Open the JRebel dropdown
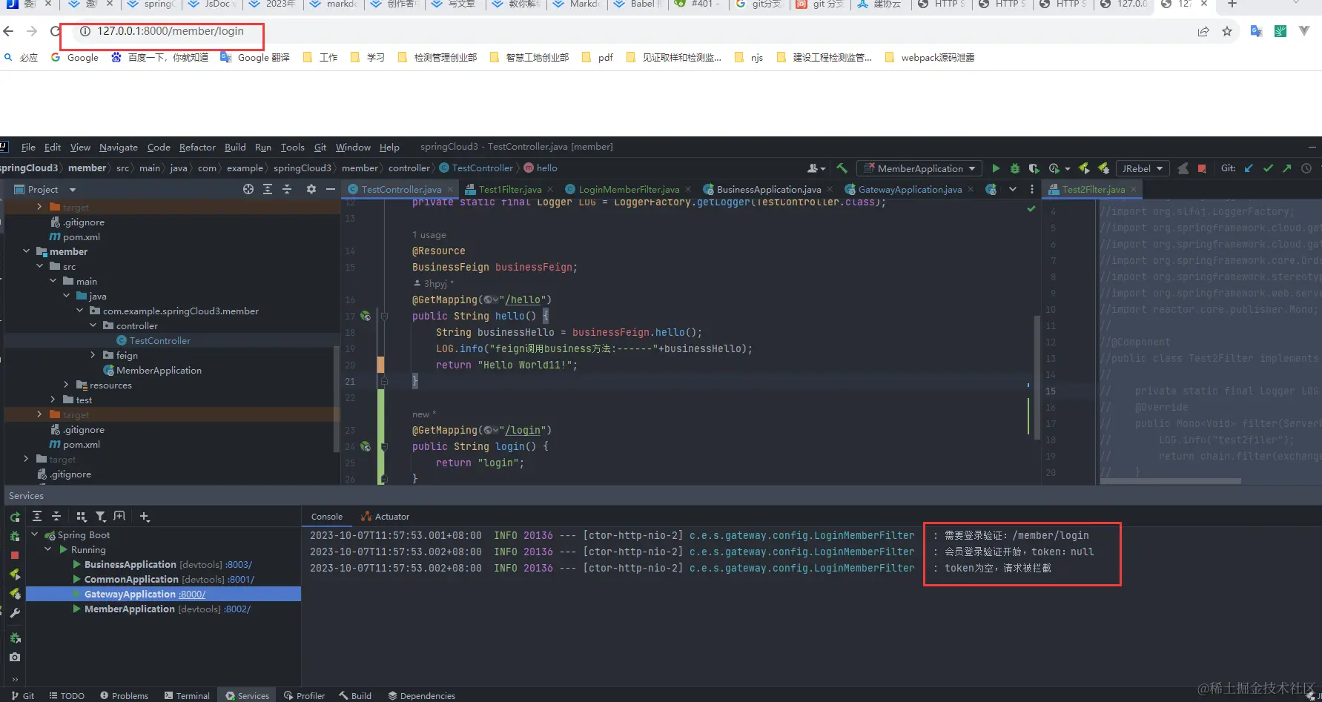 click(x=1142, y=168)
